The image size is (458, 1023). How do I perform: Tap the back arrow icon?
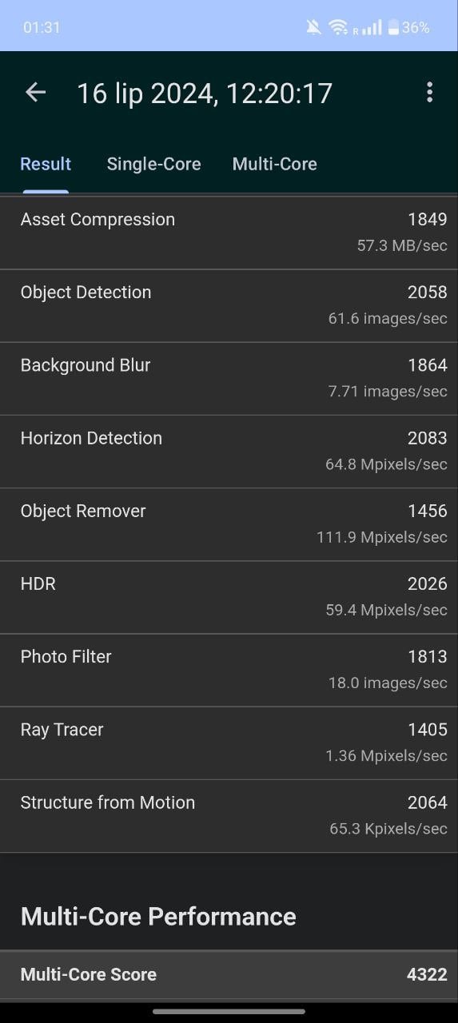click(x=35, y=93)
